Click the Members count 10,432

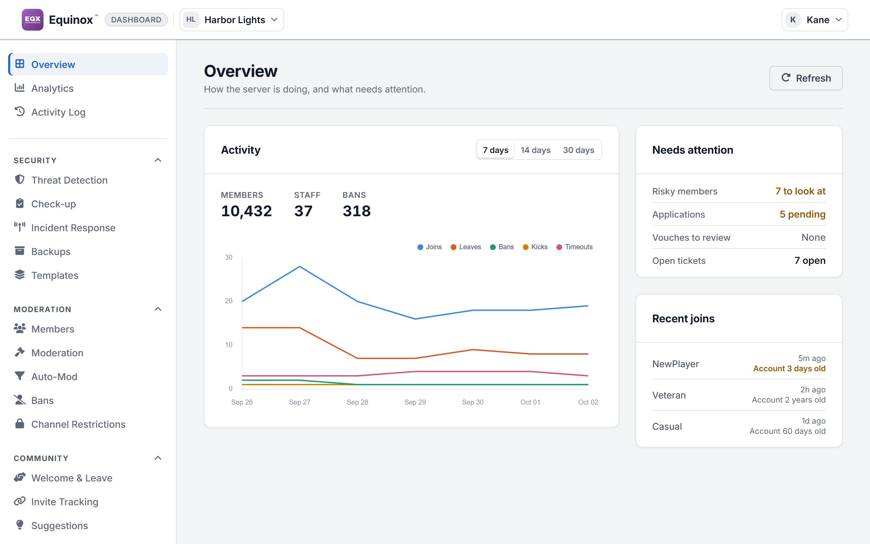point(246,211)
